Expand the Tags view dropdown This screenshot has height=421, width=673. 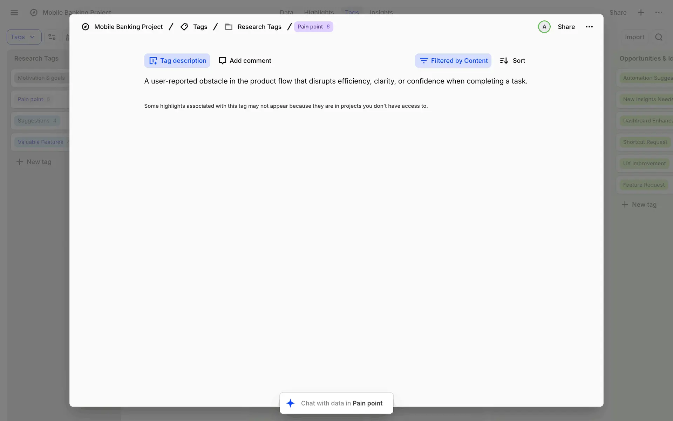24,37
